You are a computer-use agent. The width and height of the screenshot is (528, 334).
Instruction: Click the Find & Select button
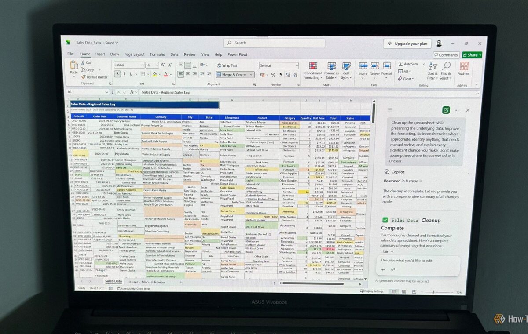pyautogui.click(x=445, y=70)
